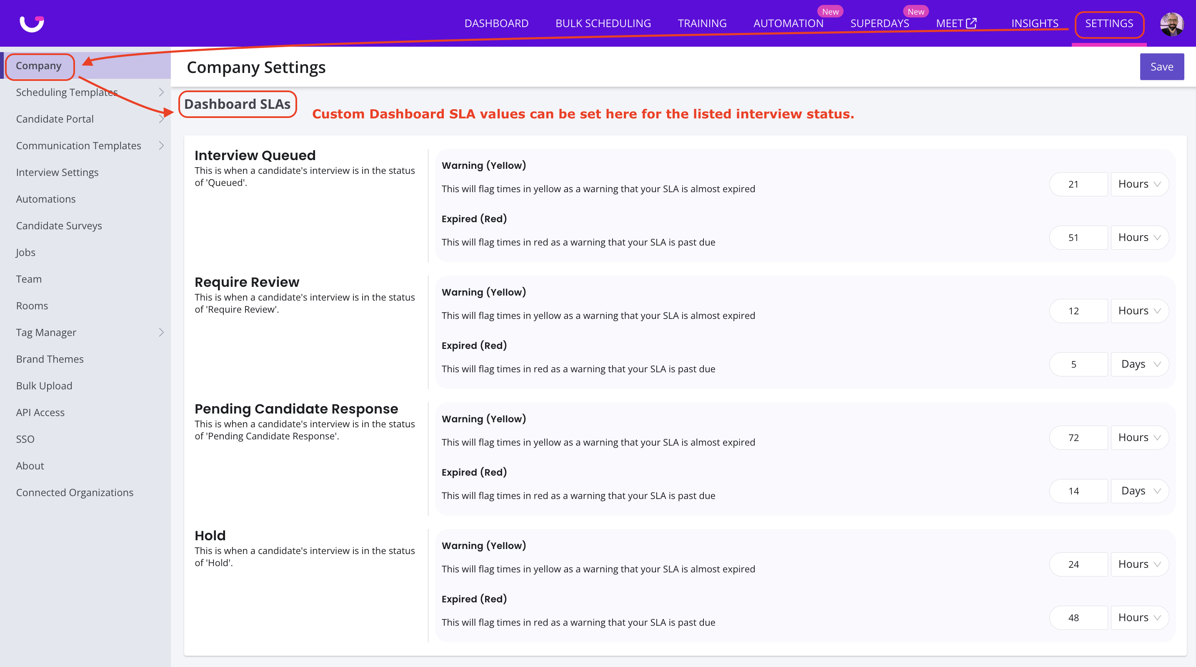
Task: Expand the Tag Manager section
Action: pyautogui.click(x=161, y=332)
